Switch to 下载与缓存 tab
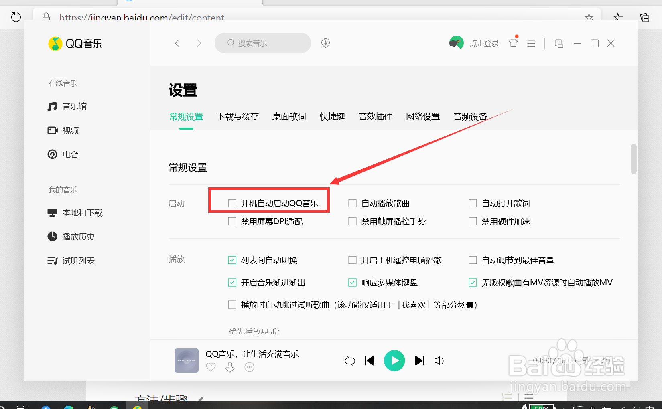 pos(238,117)
